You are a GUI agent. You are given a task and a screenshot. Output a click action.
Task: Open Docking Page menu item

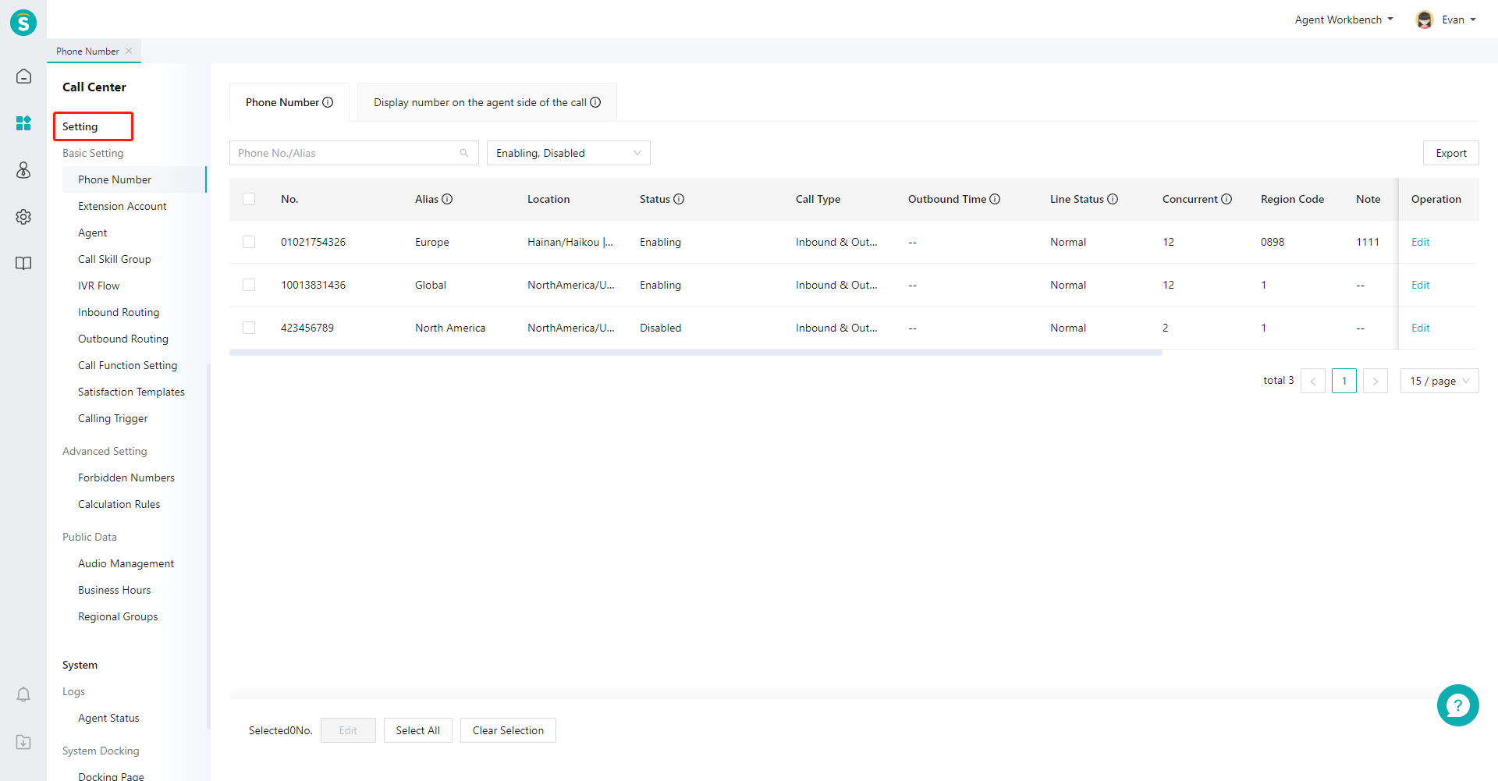click(111, 776)
